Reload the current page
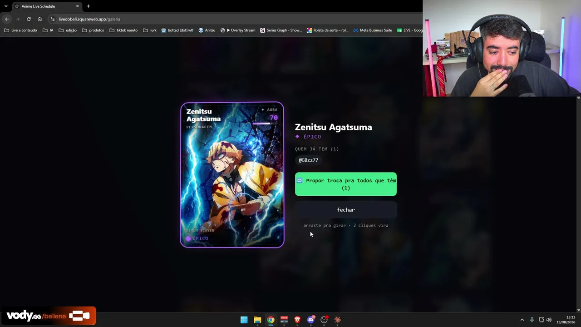 pos(29,19)
